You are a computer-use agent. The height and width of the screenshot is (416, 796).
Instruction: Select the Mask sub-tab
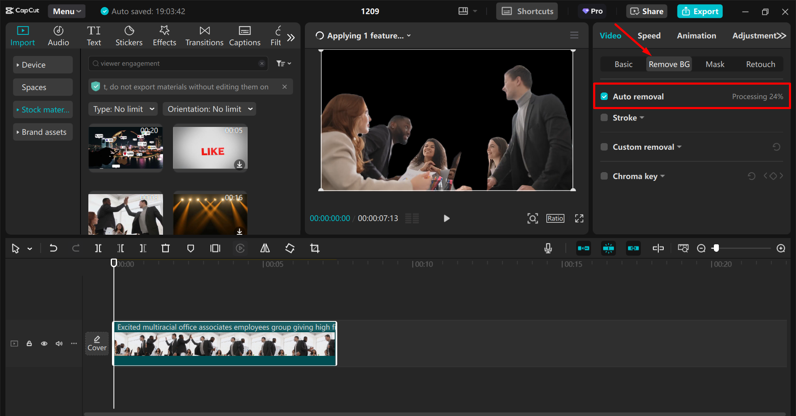pyautogui.click(x=715, y=64)
